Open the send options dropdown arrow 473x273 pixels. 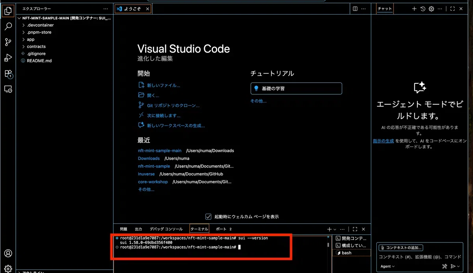click(x=458, y=266)
